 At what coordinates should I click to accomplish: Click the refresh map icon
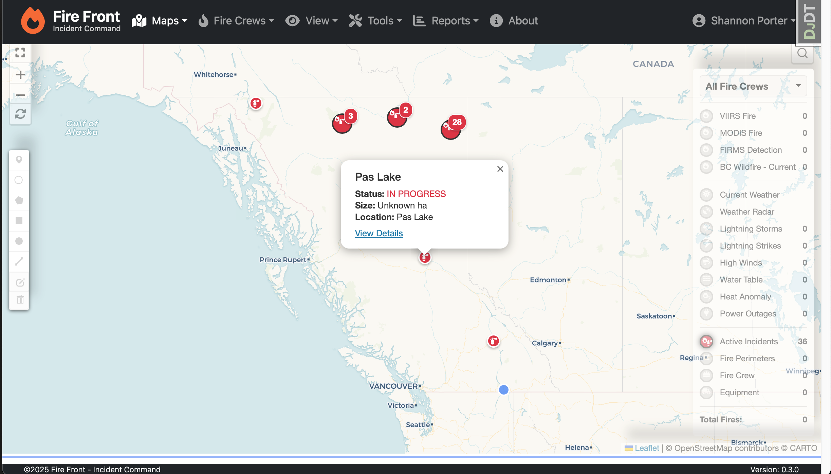pos(20,114)
